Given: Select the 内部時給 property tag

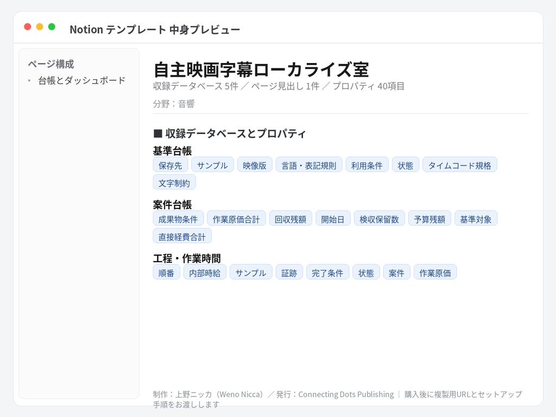Looking at the screenshot, I should (x=205, y=273).
